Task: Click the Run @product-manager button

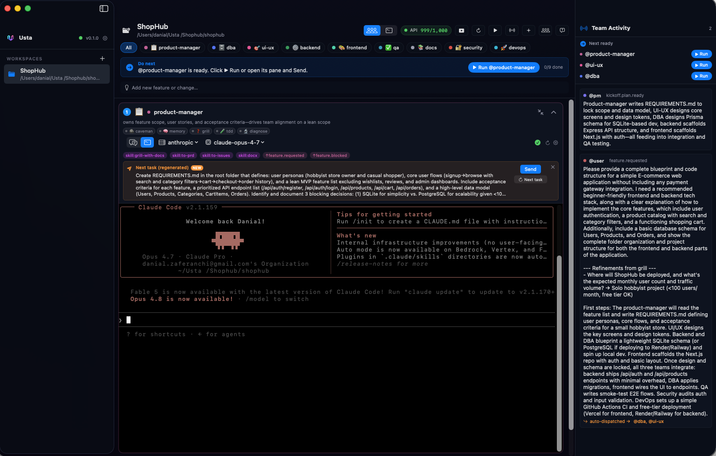Action: (503, 67)
